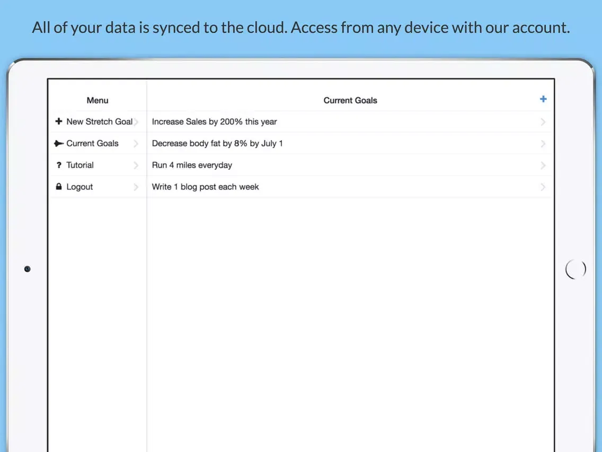
Task: Click the lock icon beside Logout
Action: coord(59,187)
